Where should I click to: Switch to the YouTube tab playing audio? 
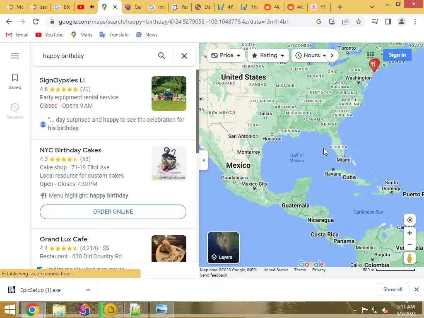pyautogui.click(x=85, y=7)
